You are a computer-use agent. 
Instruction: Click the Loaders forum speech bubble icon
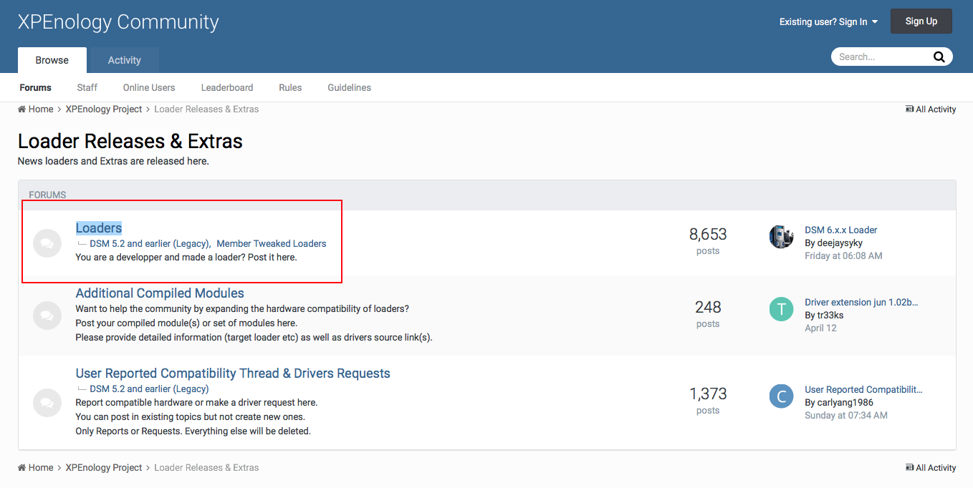click(x=47, y=243)
